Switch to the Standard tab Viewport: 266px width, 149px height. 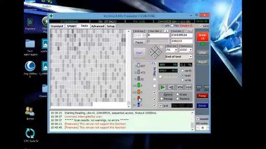point(57,26)
